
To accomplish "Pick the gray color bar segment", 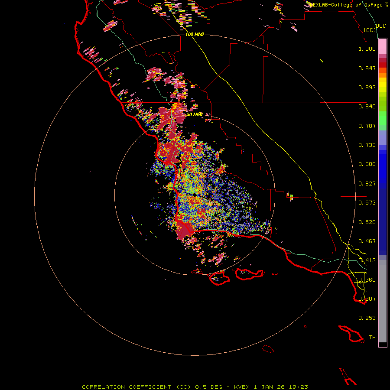I will click(383, 301).
